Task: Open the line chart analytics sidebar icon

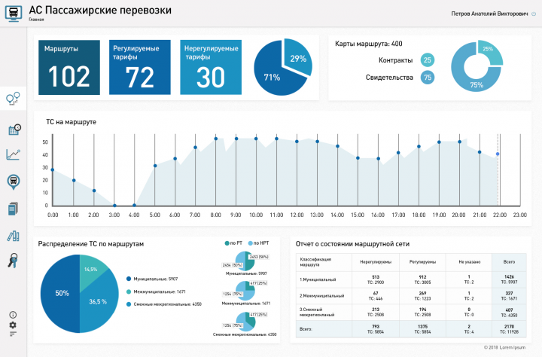Action: pyautogui.click(x=14, y=154)
